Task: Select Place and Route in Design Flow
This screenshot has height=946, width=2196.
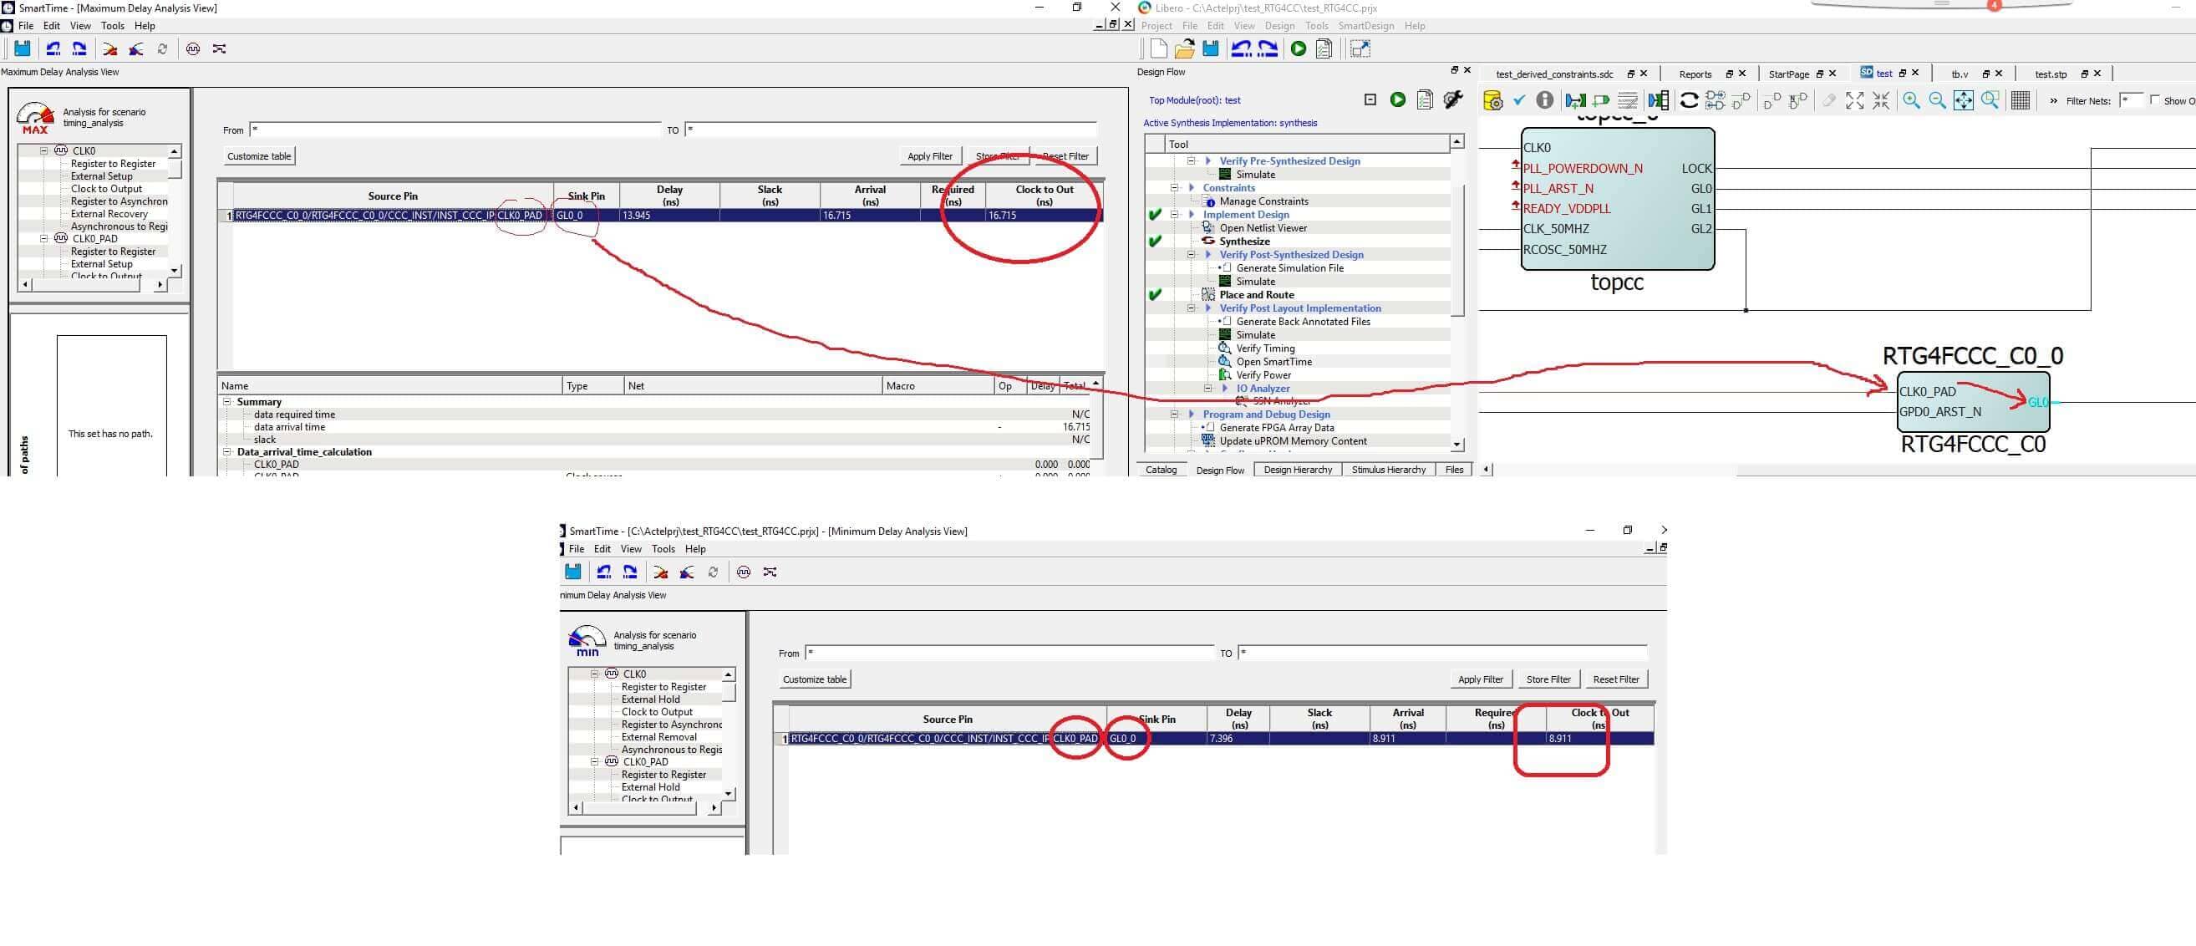Action: coord(1256,295)
